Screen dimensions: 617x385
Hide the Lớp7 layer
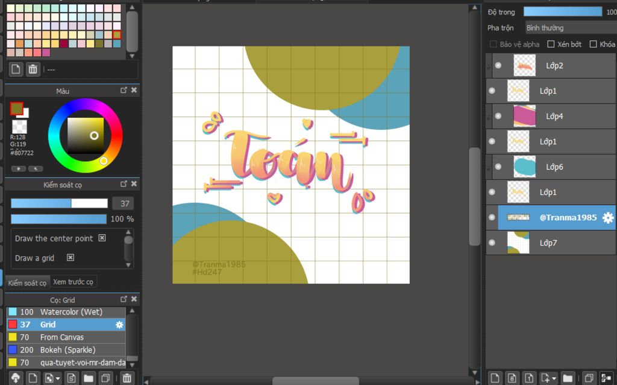[x=492, y=243]
